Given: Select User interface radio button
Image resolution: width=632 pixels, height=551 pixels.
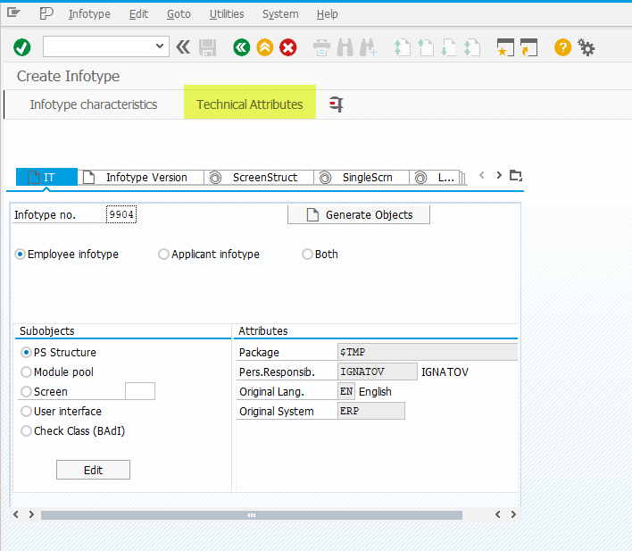Looking at the screenshot, I should tap(26, 411).
